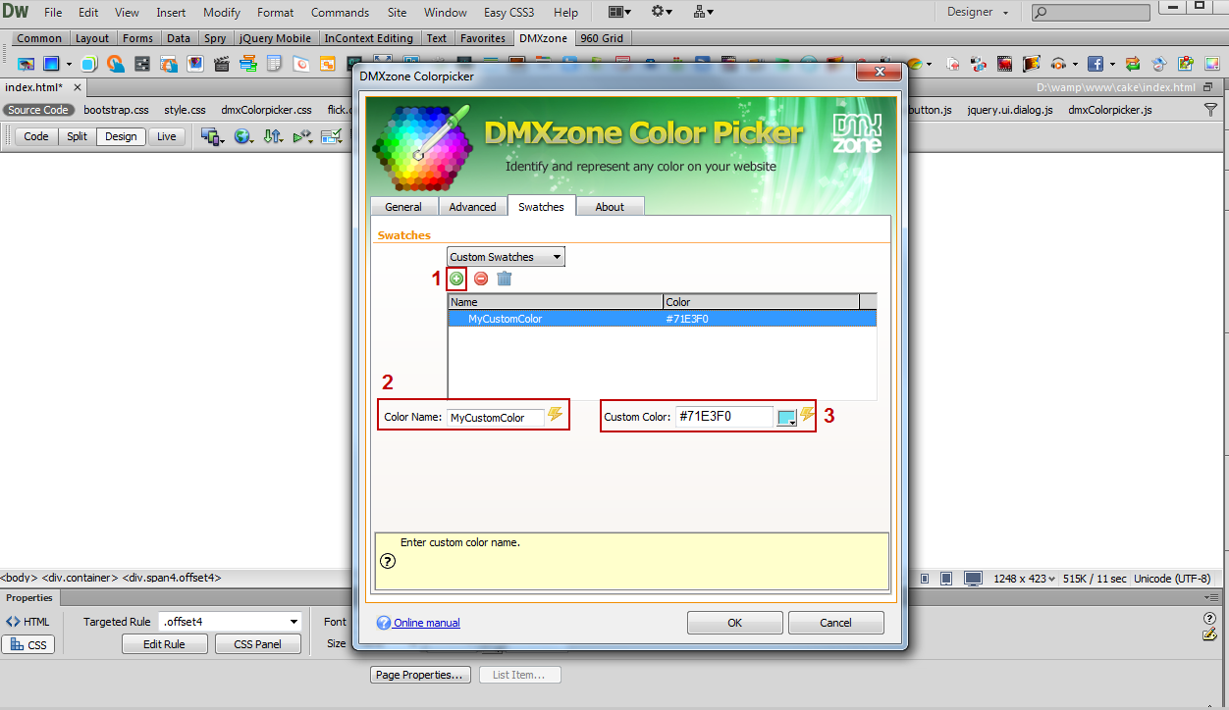Click the clapperboard icon in the DMXzone toolbar

click(221, 64)
